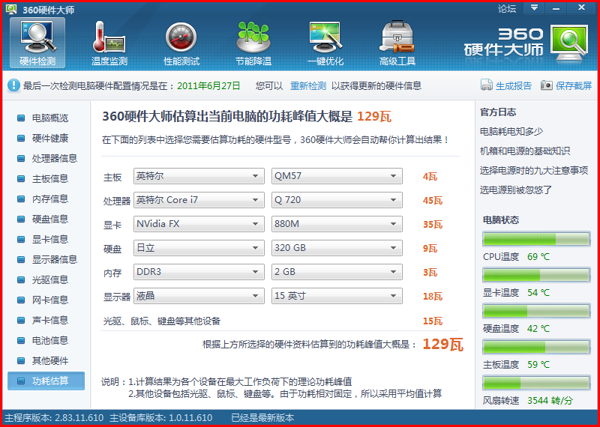Screen dimensions: 600x427
Task: Expand the 硬盘 brand dropdown 日立
Action: [199, 248]
